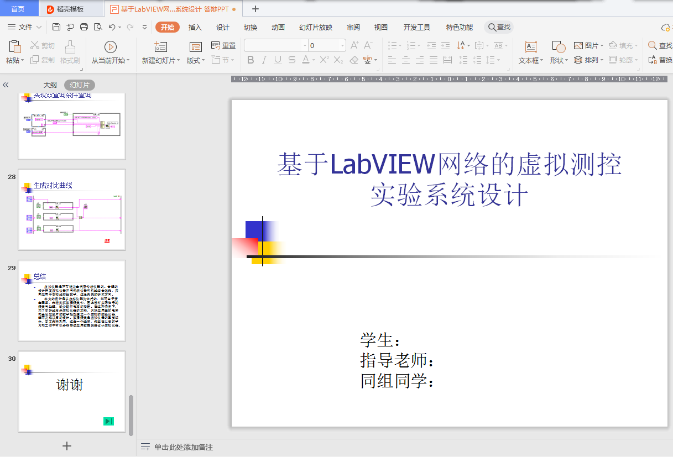Screen dimensions: 673x457
Task: Open the bullet list dropdown
Action: (401, 45)
